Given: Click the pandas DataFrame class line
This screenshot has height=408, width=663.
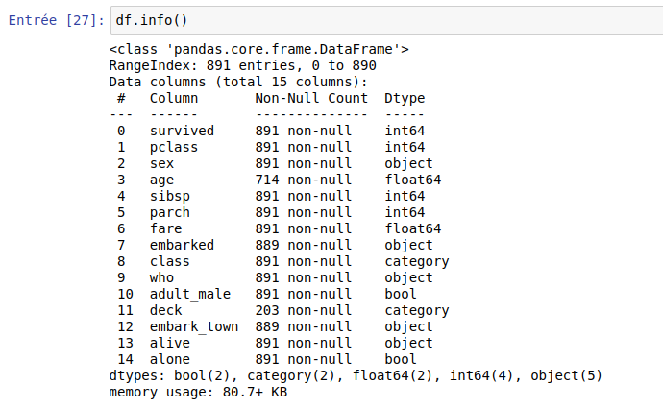Looking at the screenshot, I should point(259,49).
